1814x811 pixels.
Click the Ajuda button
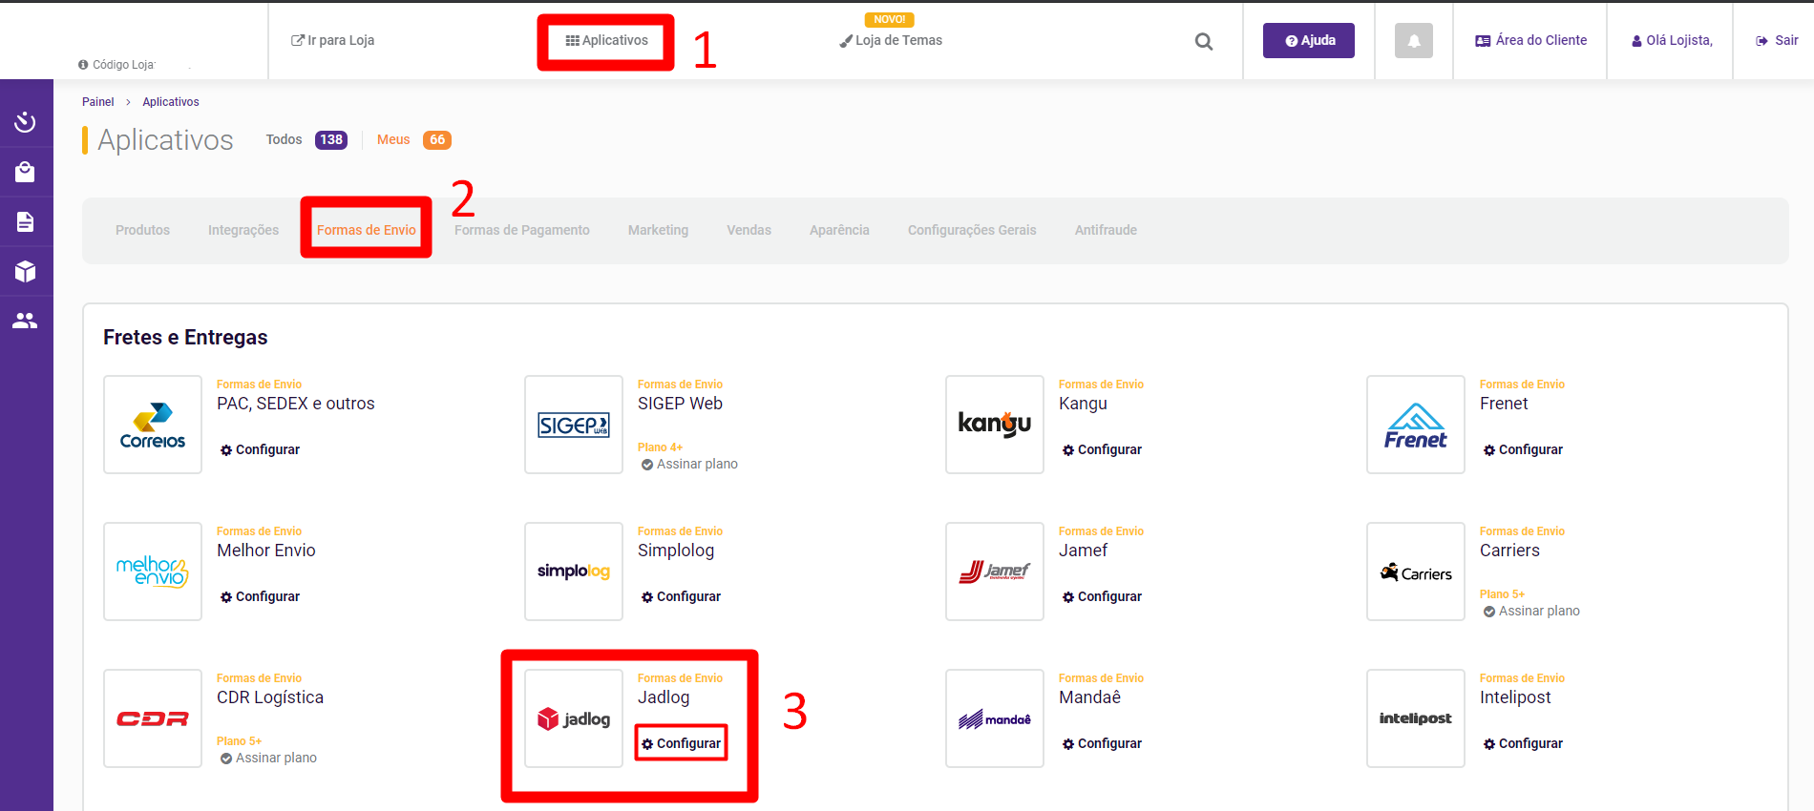1309,40
